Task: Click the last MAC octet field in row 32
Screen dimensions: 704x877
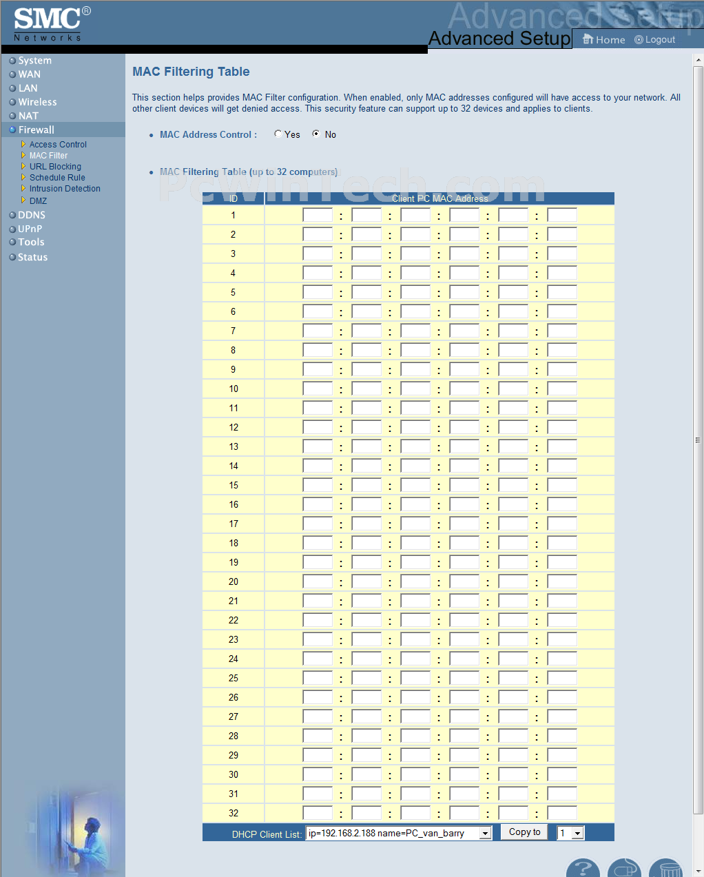Action: [x=562, y=813]
